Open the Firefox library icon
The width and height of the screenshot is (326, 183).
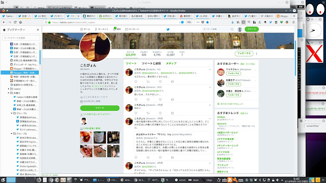coord(238,22)
